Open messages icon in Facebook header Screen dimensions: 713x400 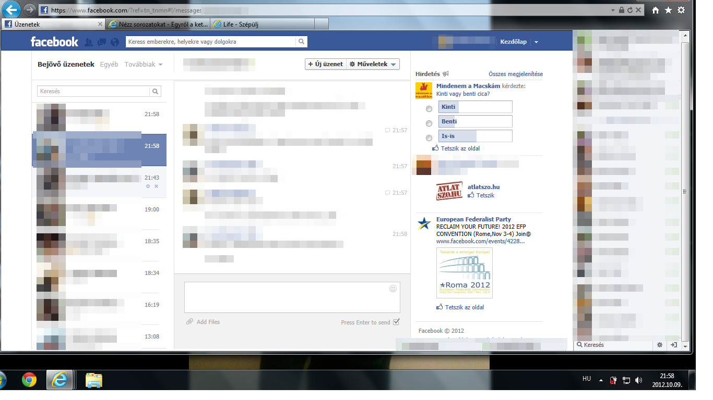pyautogui.click(x=102, y=42)
